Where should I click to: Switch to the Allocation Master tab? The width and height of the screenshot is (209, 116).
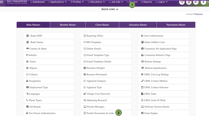(138, 25)
